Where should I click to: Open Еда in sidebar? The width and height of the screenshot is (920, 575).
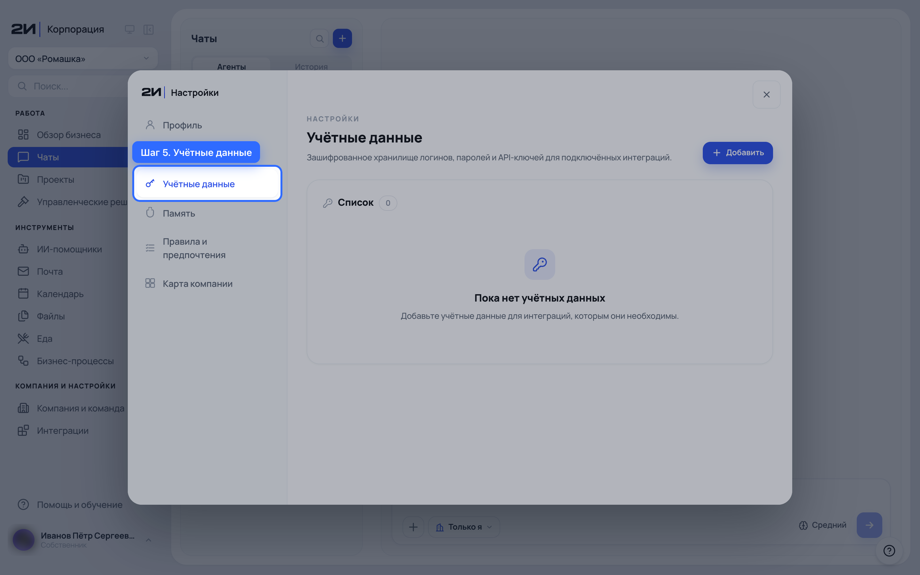click(x=68, y=339)
